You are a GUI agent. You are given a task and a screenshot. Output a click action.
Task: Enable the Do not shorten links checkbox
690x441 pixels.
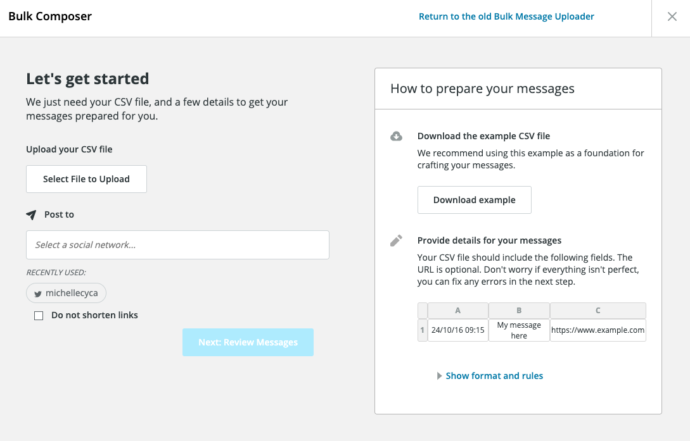tap(39, 316)
